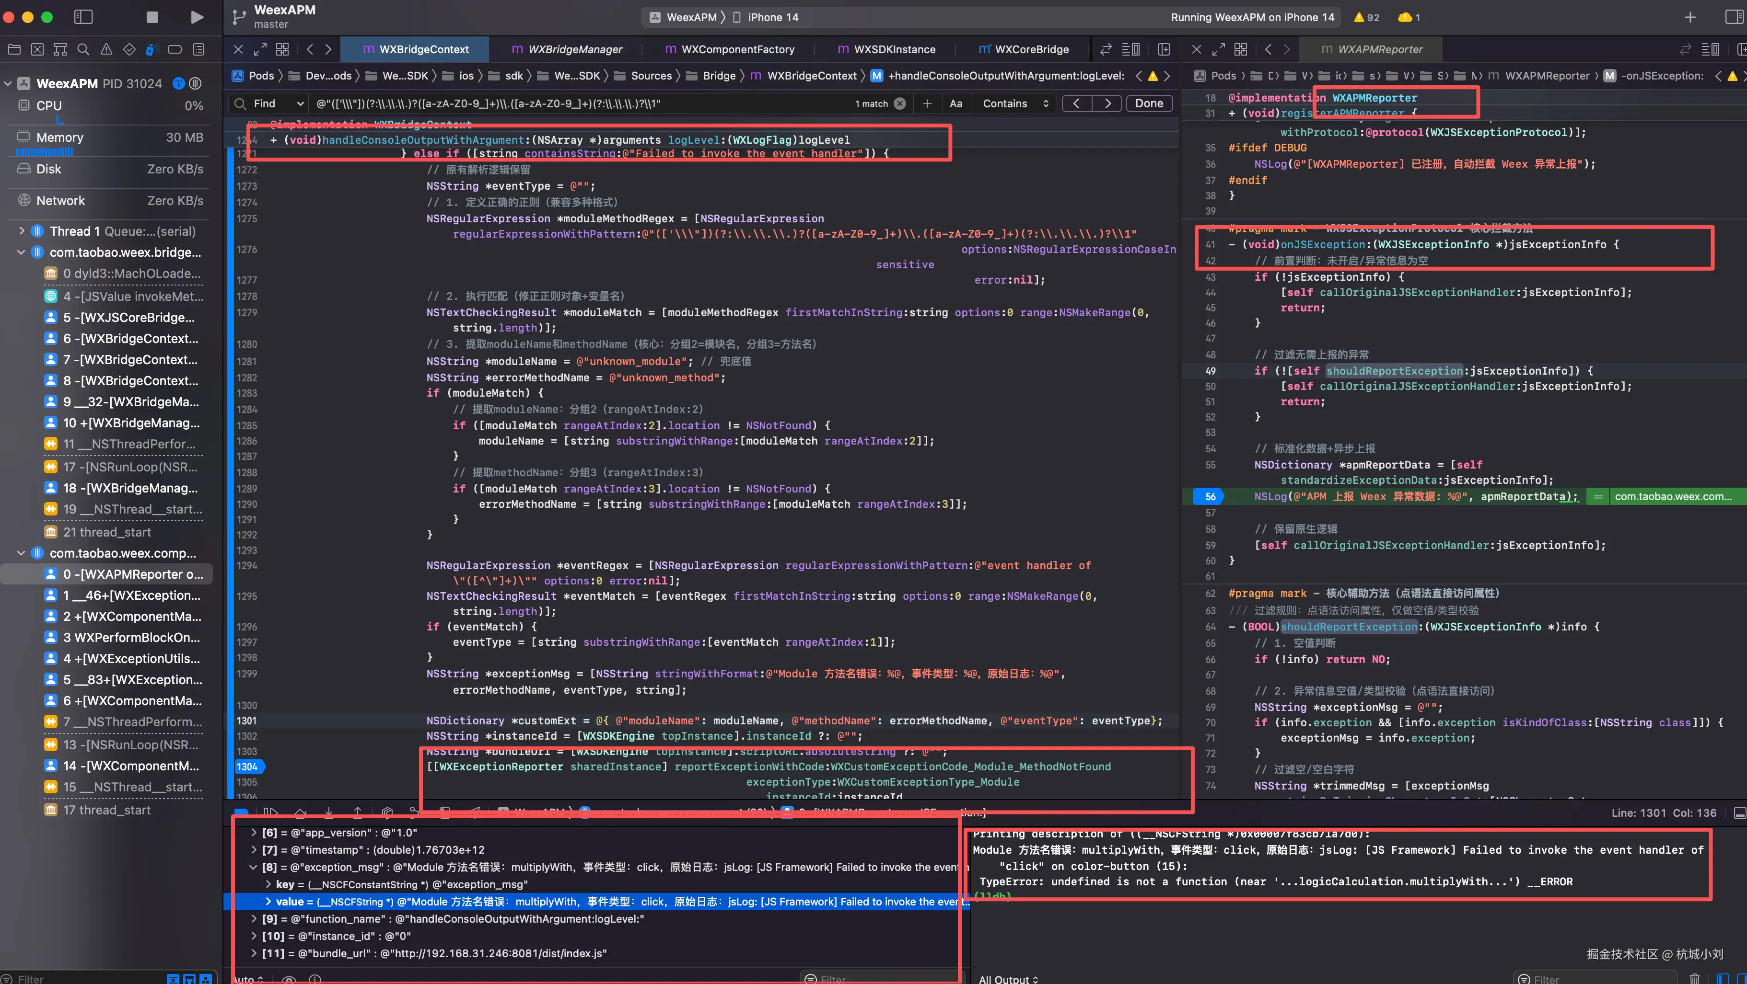Clear the find field text

click(899, 103)
